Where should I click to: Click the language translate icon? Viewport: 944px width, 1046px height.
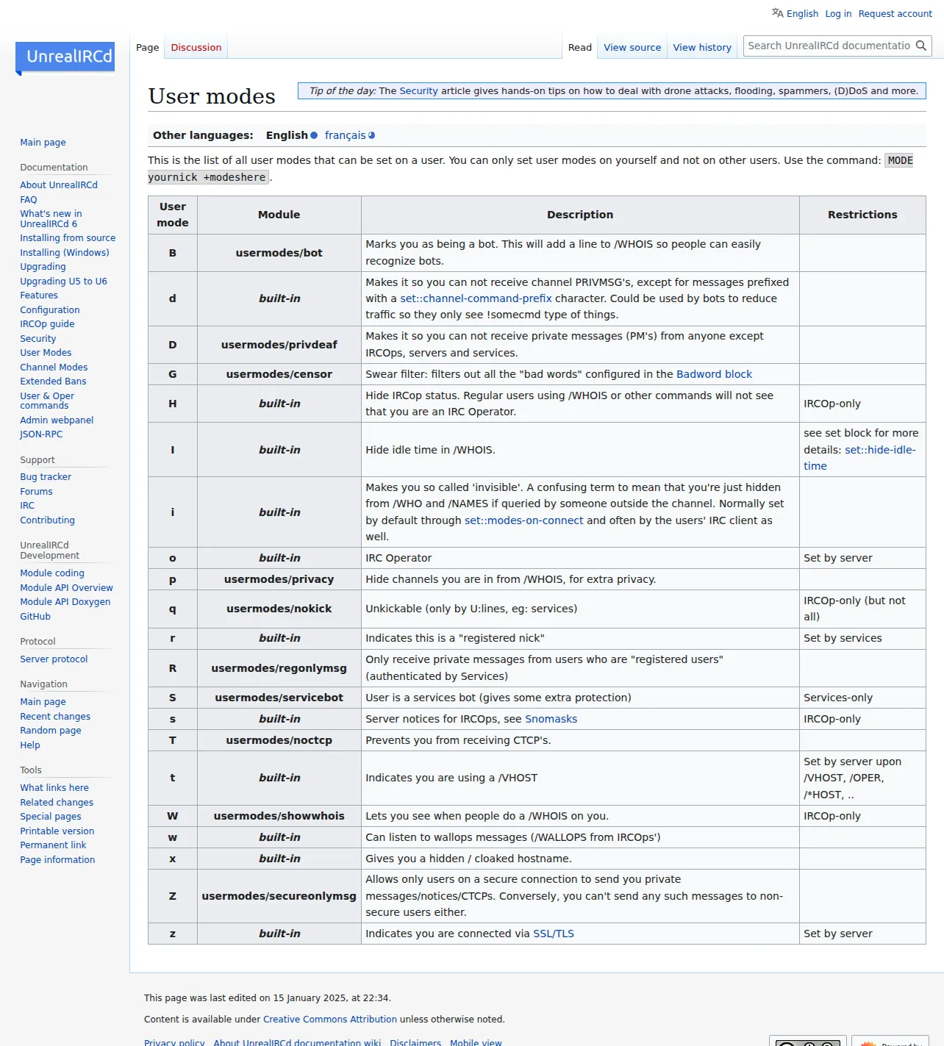click(x=777, y=12)
